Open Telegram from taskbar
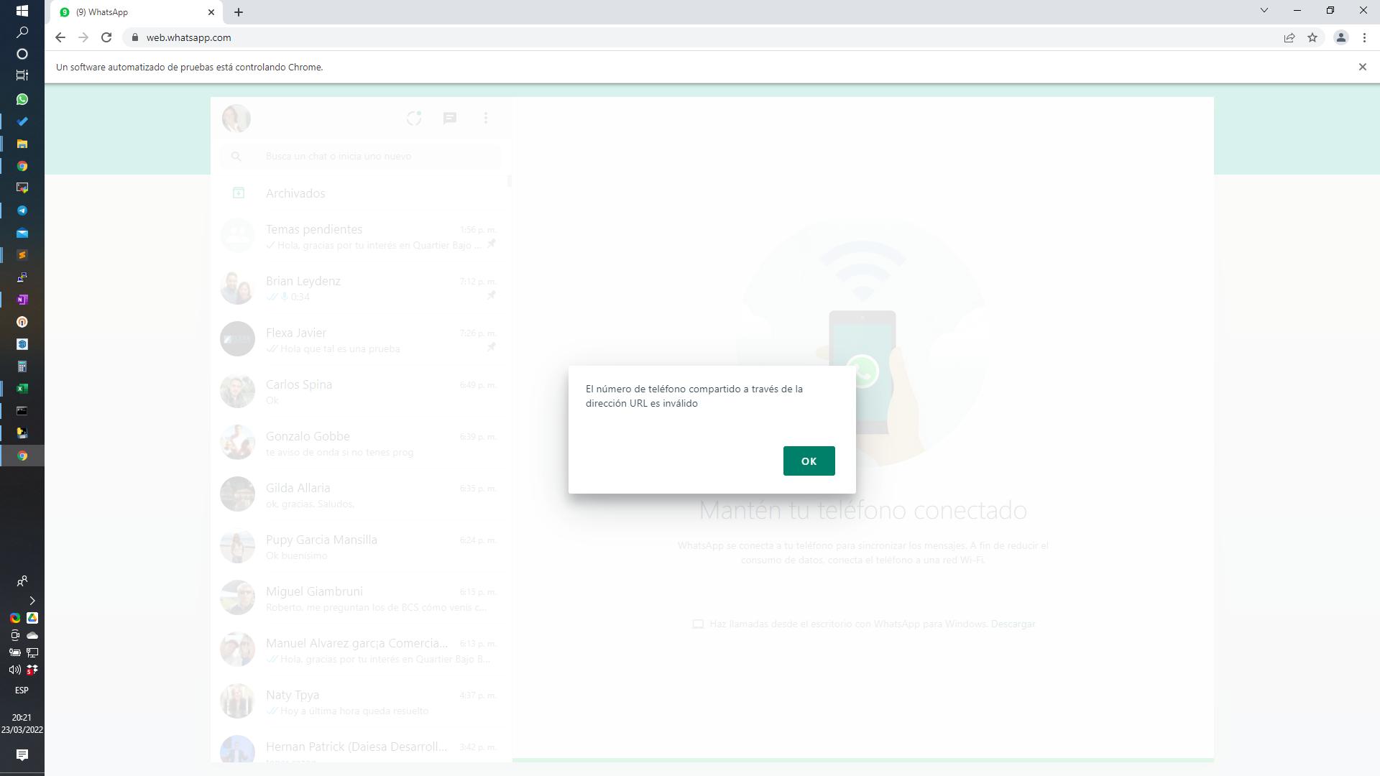Image resolution: width=1380 pixels, height=776 pixels. point(22,211)
